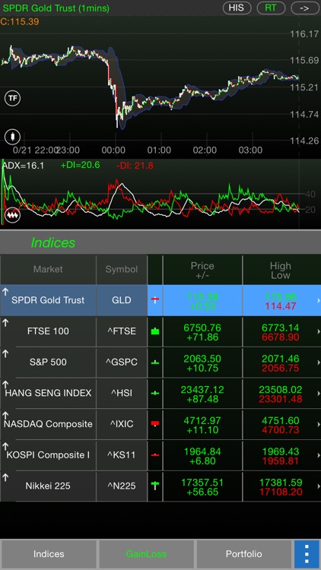Tap the candle icon in the GLD row
The image size is (321, 570).
(x=155, y=300)
